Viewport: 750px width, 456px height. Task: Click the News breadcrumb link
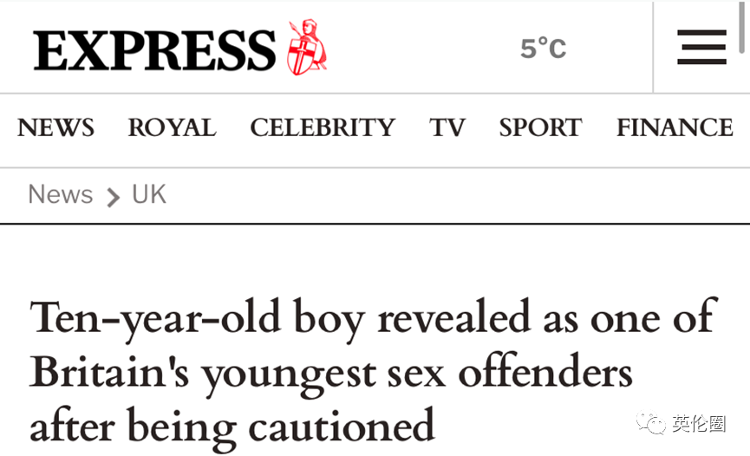point(60,194)
